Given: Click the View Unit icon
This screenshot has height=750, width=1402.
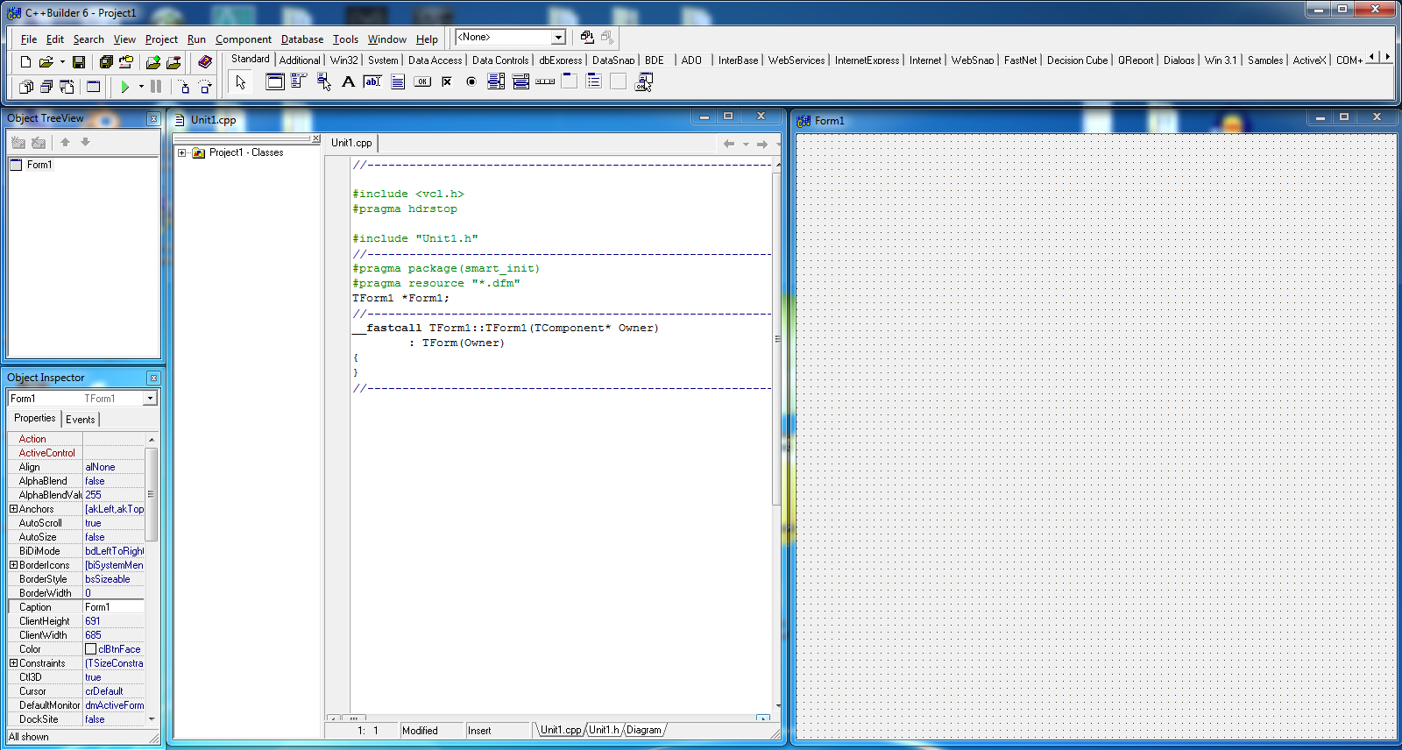Looking at the screenshot, I should tap(25, 87).
